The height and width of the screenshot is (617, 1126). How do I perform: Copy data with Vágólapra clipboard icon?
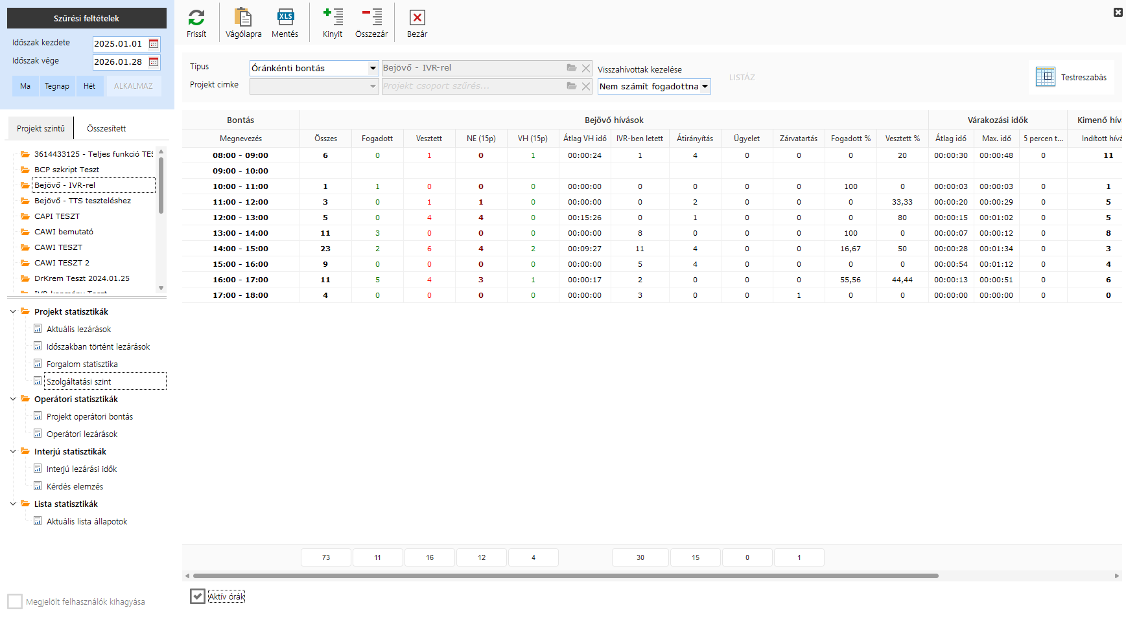pos(243,18)
